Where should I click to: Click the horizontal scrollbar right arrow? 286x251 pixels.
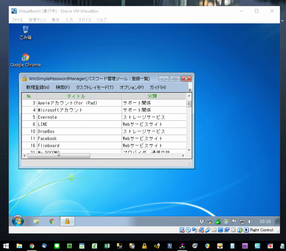(183, 156)
